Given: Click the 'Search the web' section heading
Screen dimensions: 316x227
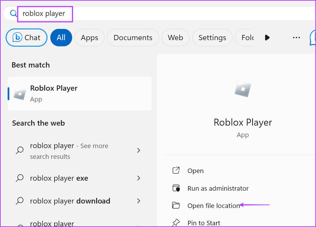Looking at the screenshot, I should tap(38, 123).
